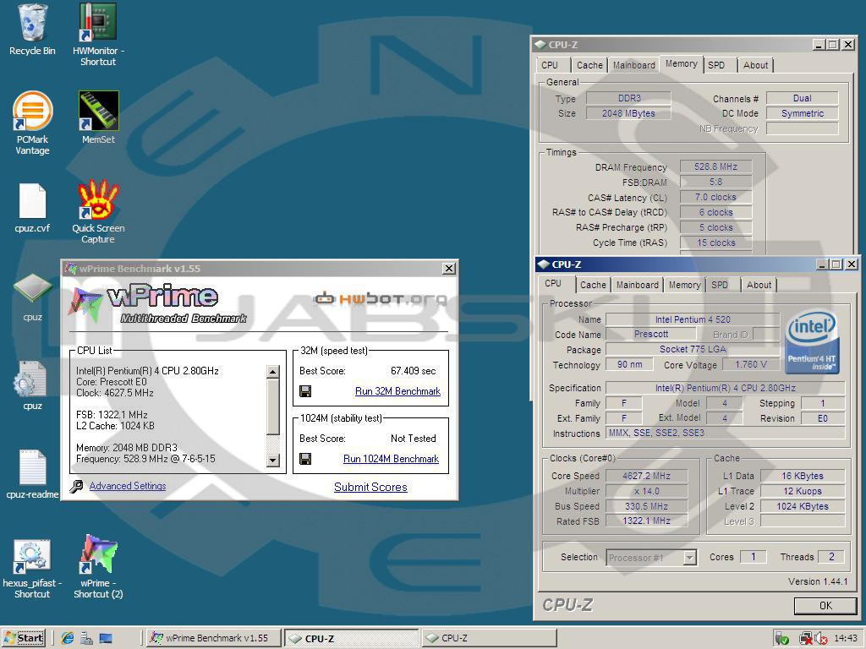Click the save icon for 32M score
This screenshot has width=866, height=649.
pos(305,391)
